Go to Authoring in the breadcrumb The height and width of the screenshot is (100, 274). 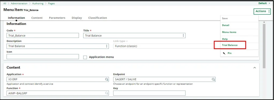click(x=37, y=3)
